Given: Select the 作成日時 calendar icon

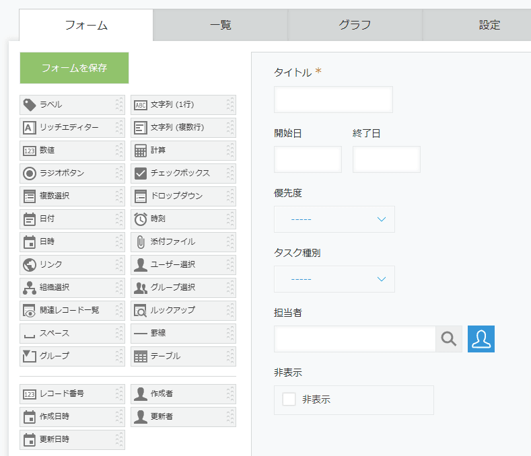Looking at the screenshot, I should point(30,417).
